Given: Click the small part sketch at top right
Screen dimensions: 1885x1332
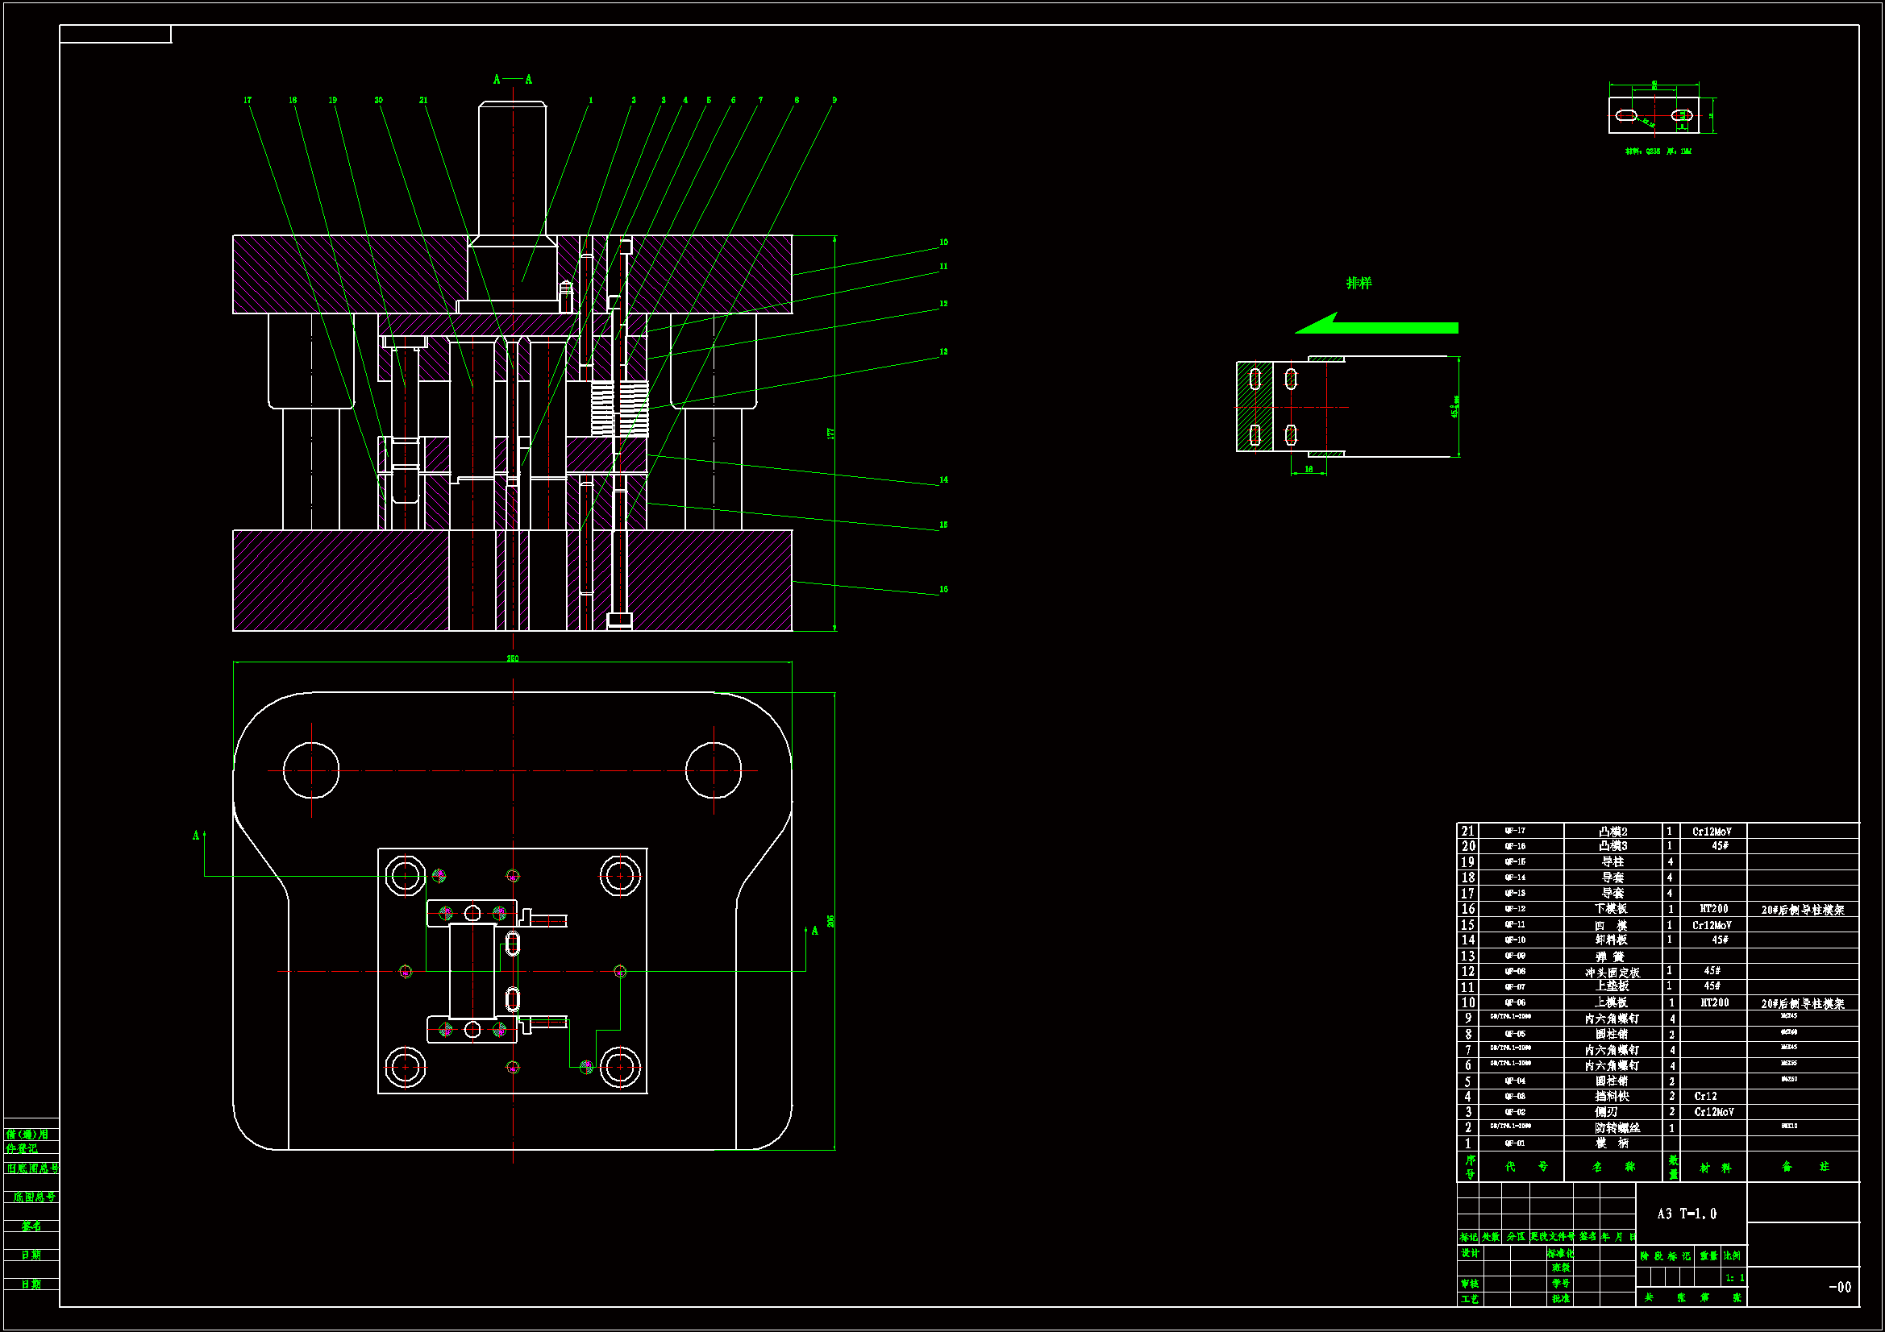Looking at the screenshot, I should coord(1654,116).
